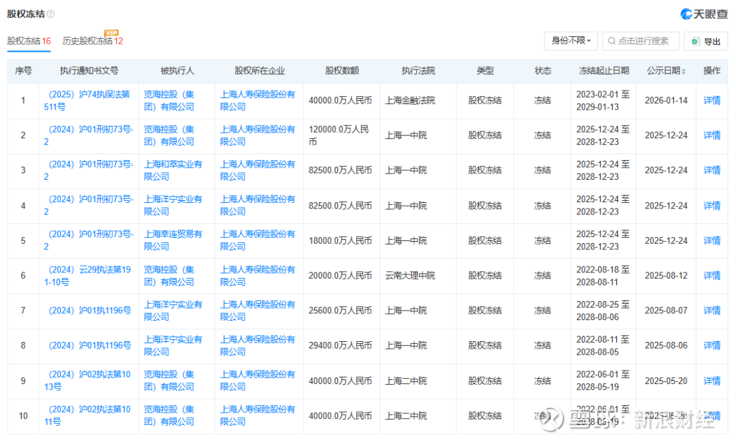Switch to 历史股权冻结 12 tab
This screenshot has height=442, width=736.
(x=93, y=42)
